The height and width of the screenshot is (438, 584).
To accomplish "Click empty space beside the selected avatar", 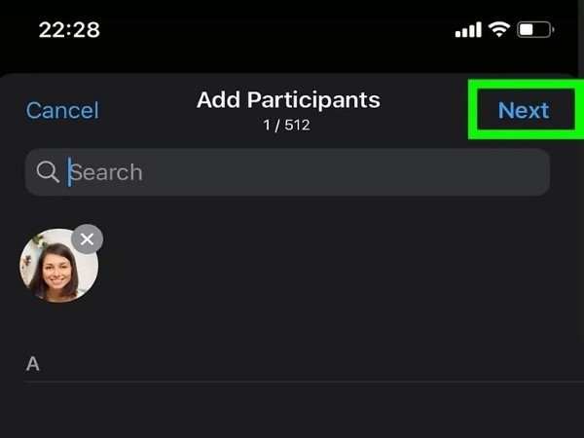I will [335, 265].
